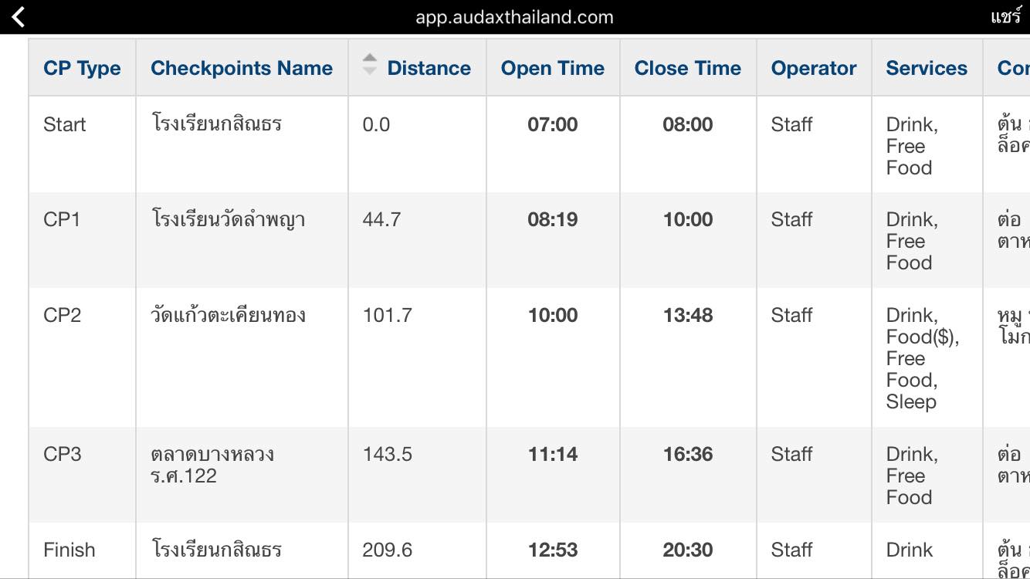Select the ตลาดบางหลวง ร.ศ.122 checkpoint
This screenshot has height=579, width=1030.
pos(212,465)
